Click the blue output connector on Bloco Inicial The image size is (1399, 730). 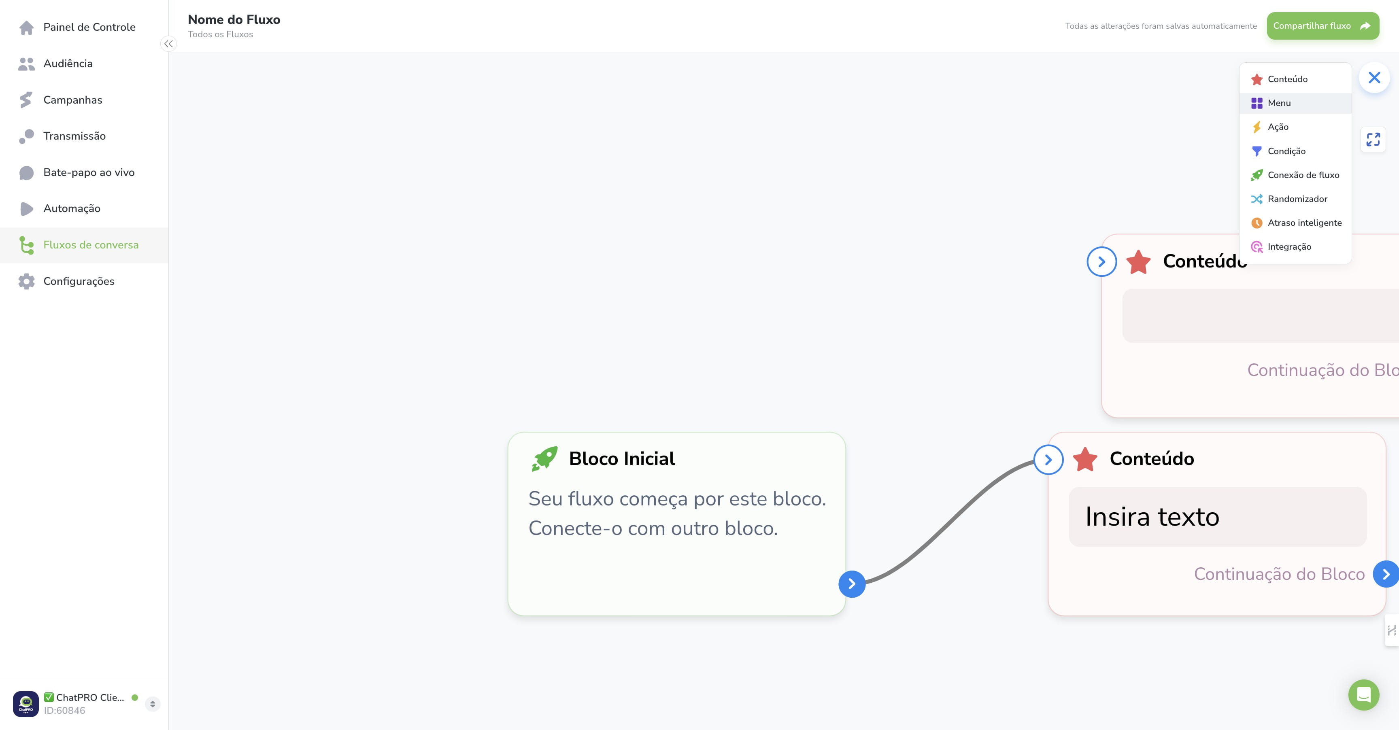[852, 584]
